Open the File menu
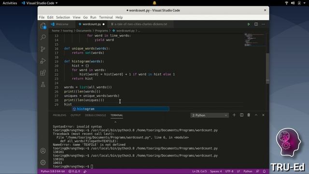This screenshot has width=309, height=174. point(42,17)
